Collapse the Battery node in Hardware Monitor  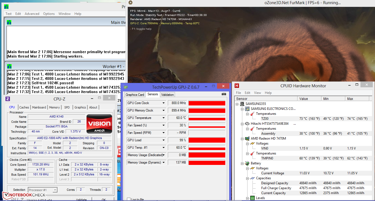242,163
